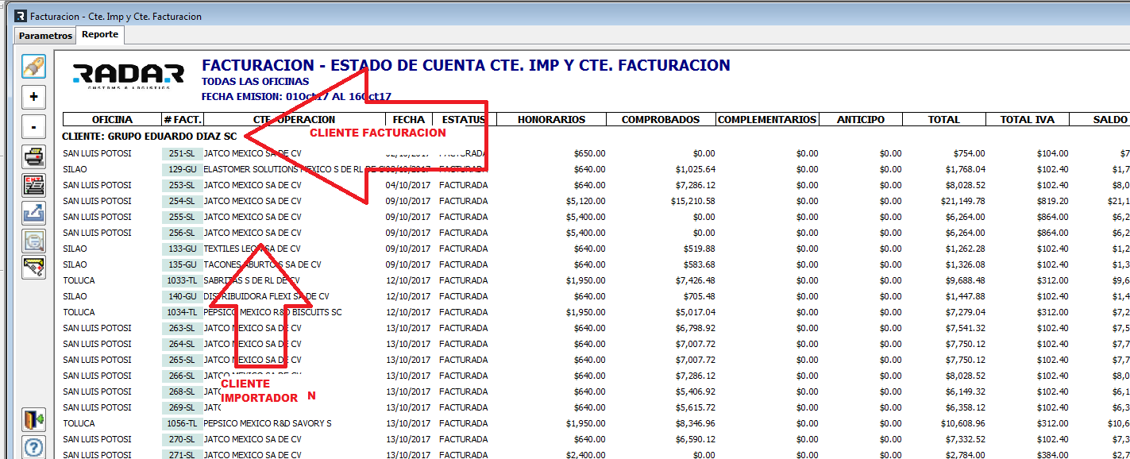
Task: Select invoice number 254-SL
Action: tap(182, 201)
